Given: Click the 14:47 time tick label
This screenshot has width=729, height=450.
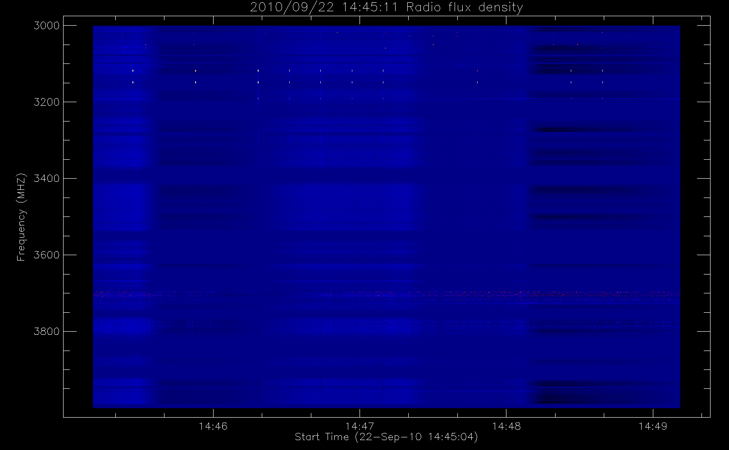Looking at the screenshot, I should pyautogui.click(x=360, y=426).
